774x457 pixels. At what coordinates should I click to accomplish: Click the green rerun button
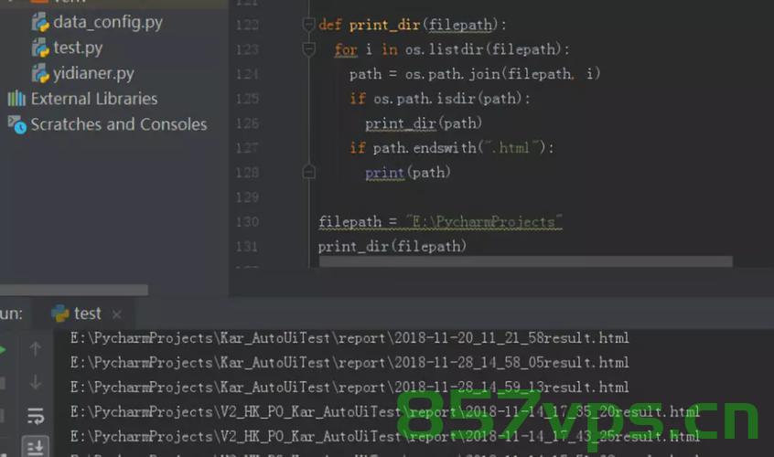[3, 349]
